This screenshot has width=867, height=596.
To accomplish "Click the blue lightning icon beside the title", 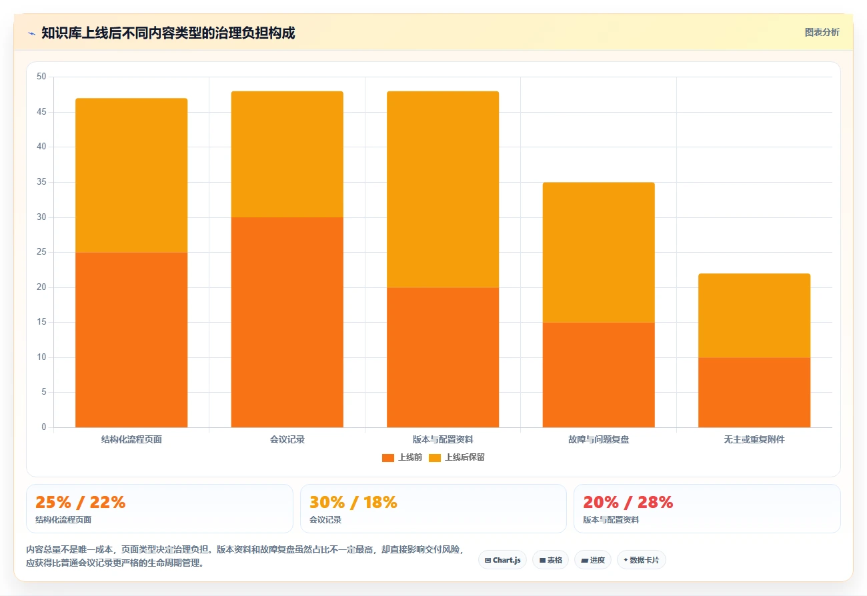I will coord(31,33).
